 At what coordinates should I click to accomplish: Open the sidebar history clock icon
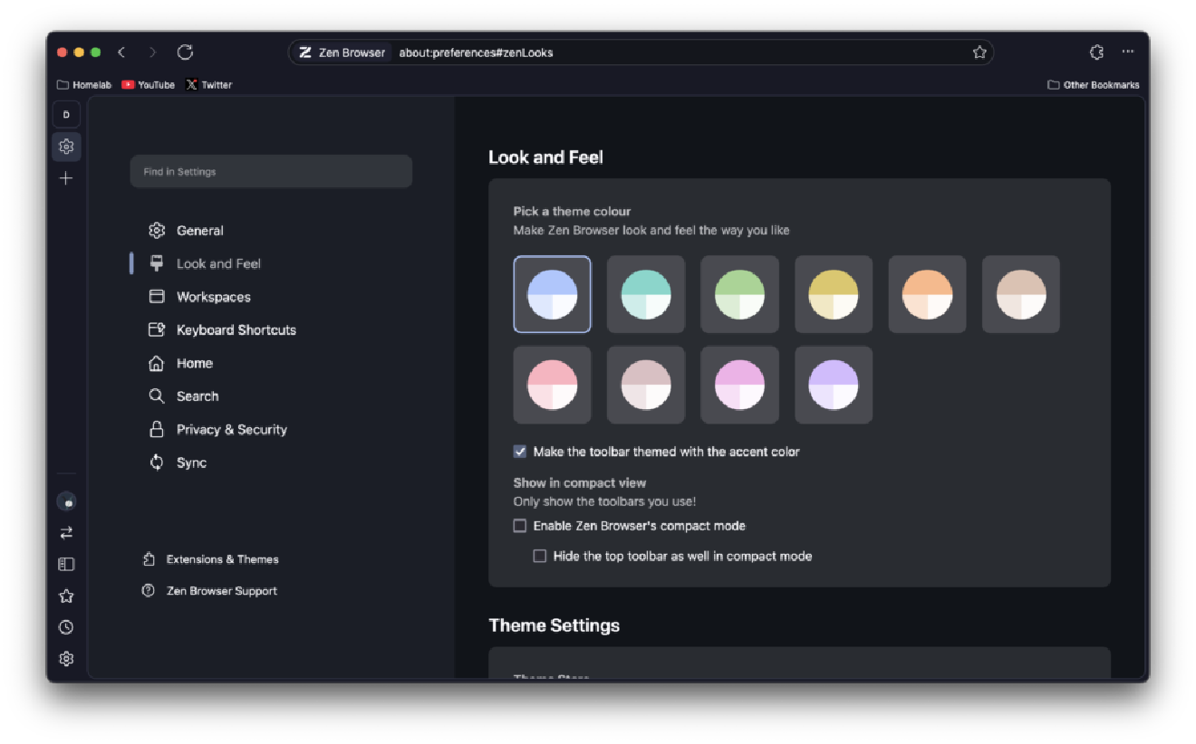coord(66,627)
